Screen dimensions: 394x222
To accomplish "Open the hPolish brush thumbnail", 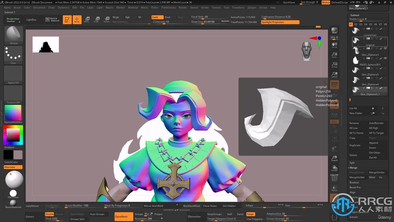I will (x=13, y=35).
